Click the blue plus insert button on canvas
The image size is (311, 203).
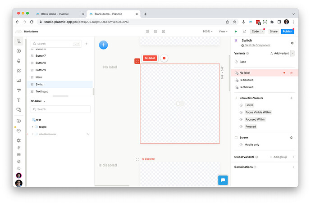click(x=103, y=45)
